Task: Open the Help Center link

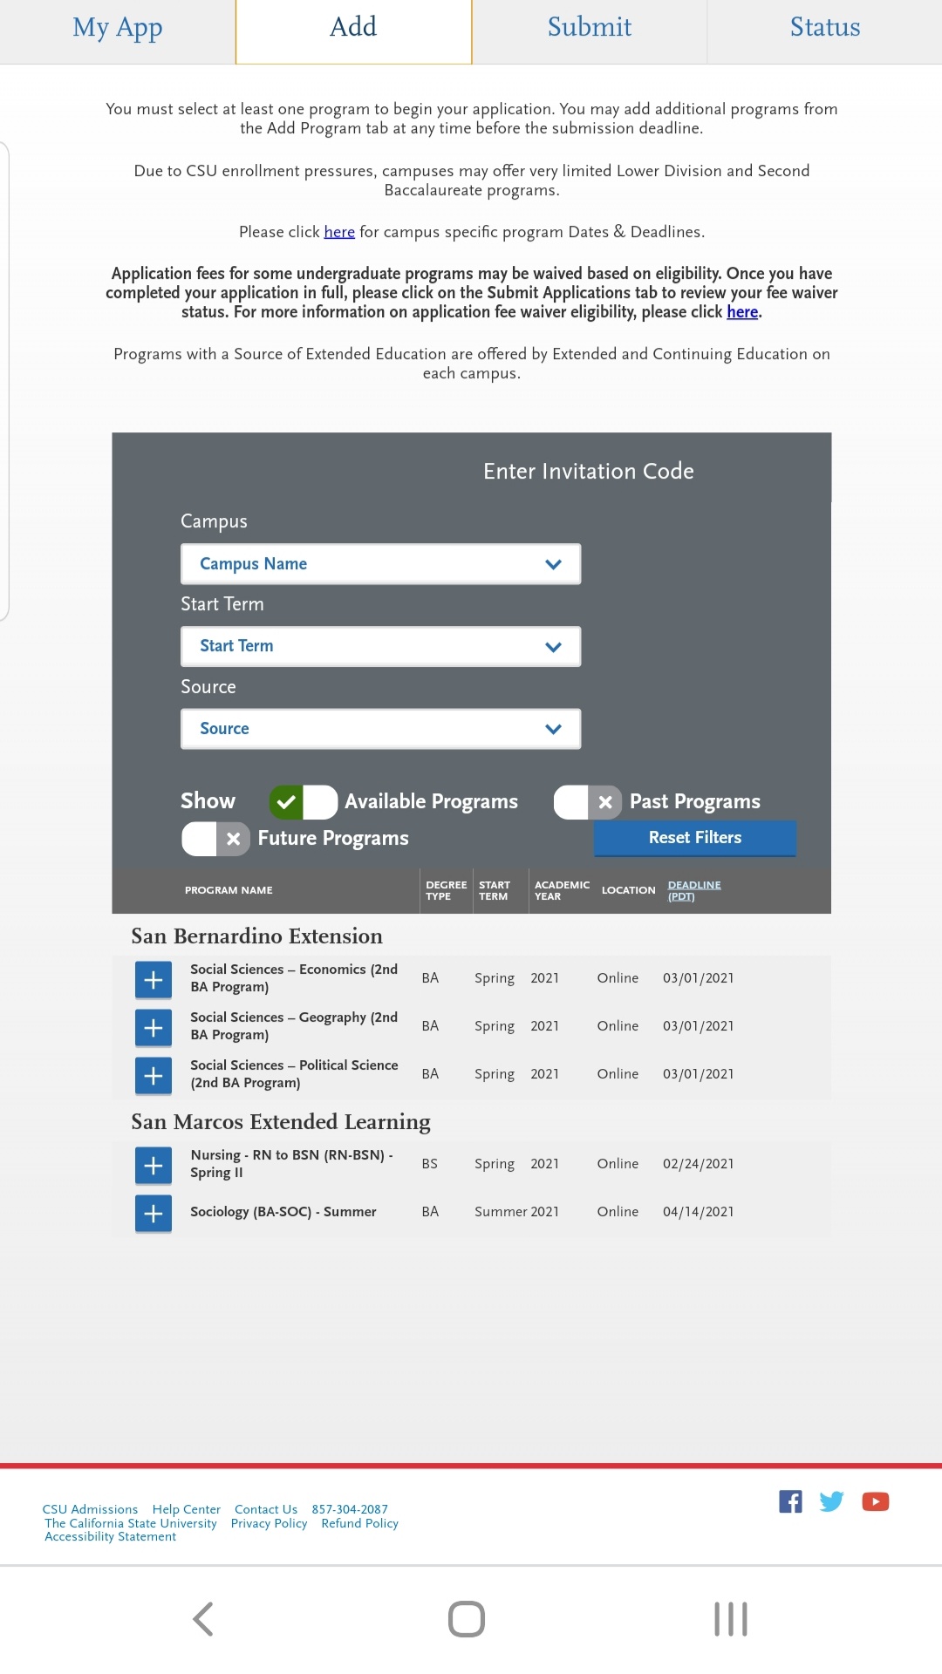Action: [x=187, y=1509]
